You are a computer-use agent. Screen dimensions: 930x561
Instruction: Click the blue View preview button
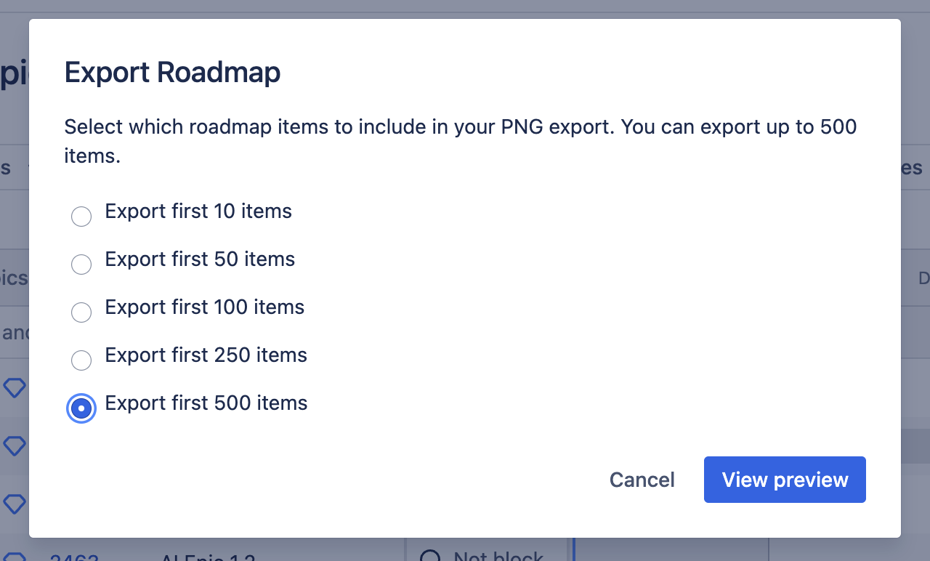click(785, 480)
